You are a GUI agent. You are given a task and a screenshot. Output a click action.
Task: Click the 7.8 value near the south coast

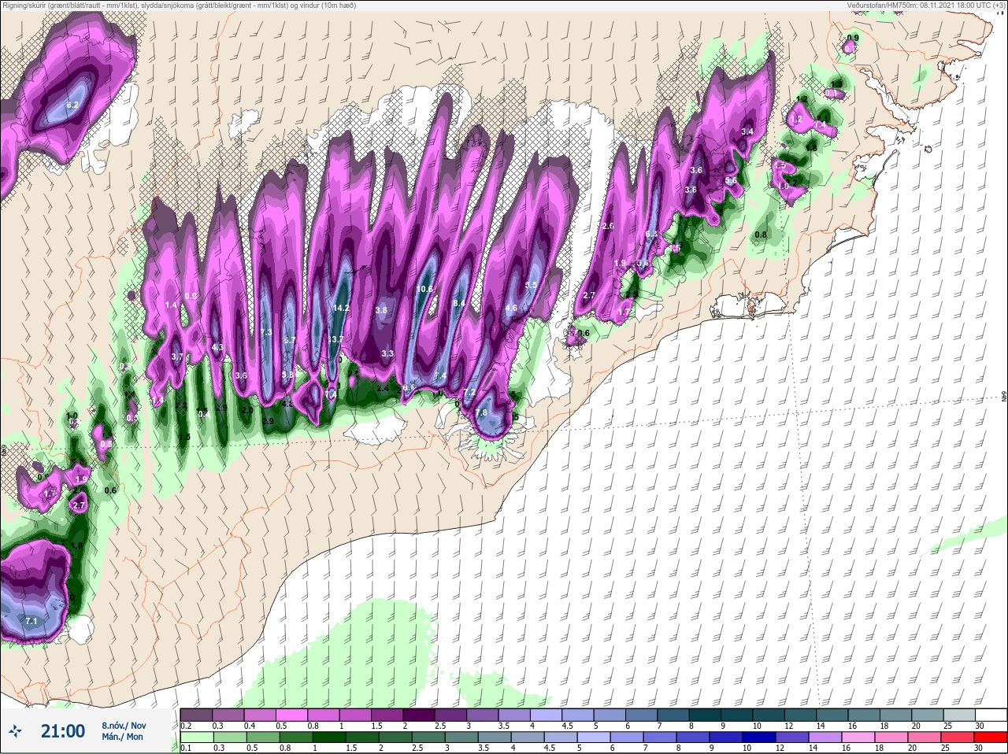482,412
